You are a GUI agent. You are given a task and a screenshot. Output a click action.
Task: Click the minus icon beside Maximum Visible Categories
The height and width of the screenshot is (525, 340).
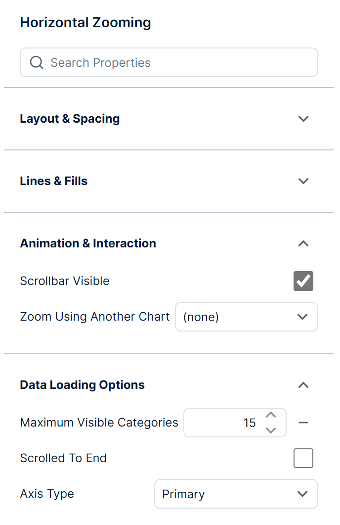pyautogui.click(x=303, y=423)
